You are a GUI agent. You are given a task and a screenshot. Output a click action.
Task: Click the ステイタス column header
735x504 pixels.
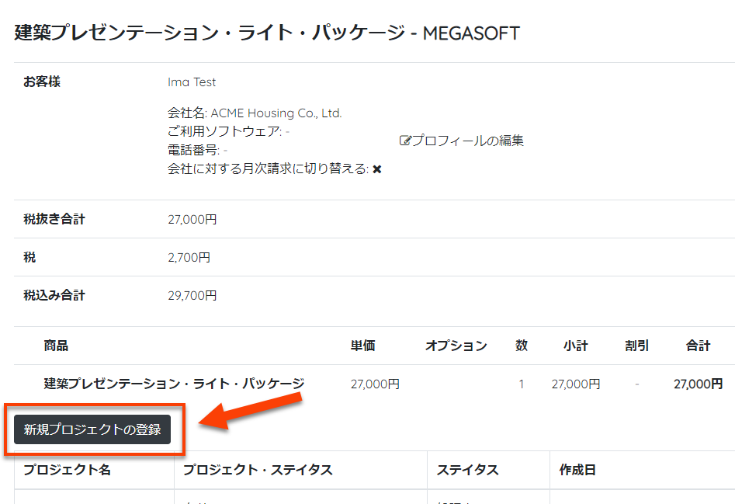[467, 470]
